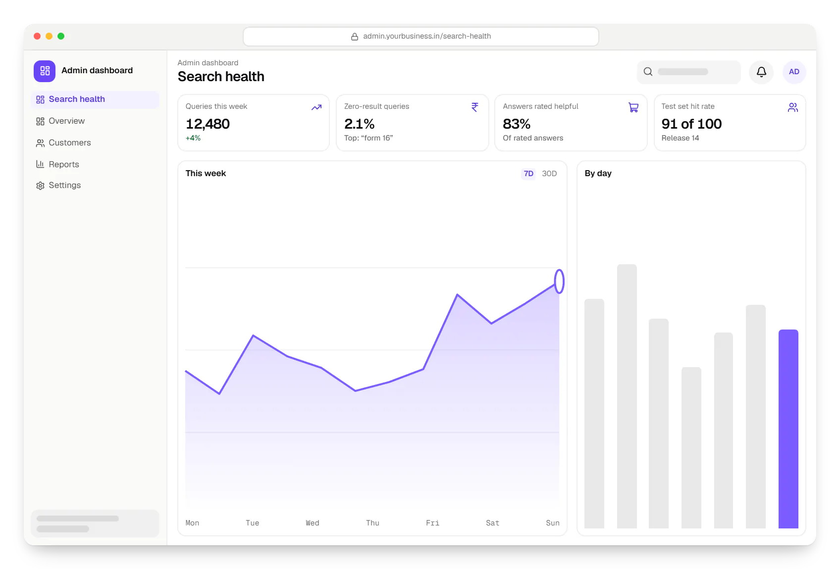The height and width of the screenshot is (569, 840).
Task: Click the lock icon in address bar
Action: pos(355,37)
